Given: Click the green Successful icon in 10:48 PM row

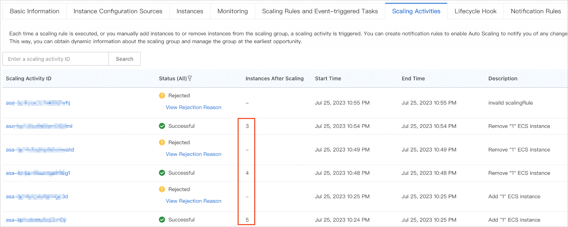Looking at the screenshot, I should (x=162, y=173).
